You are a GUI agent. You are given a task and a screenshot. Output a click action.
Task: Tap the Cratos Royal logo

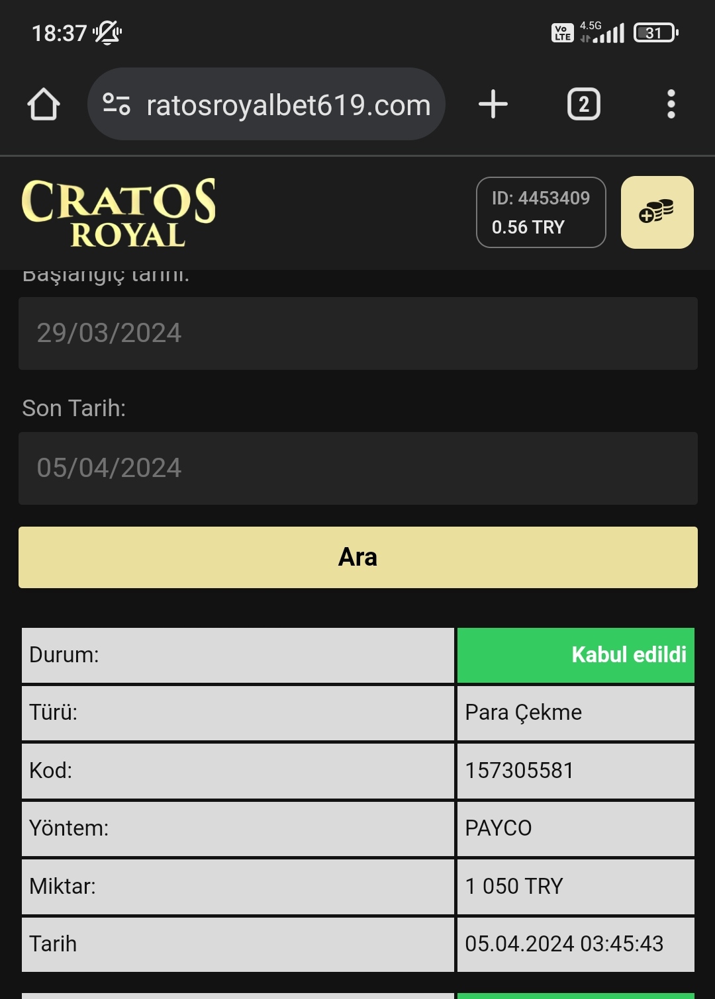tap(119, 212)
